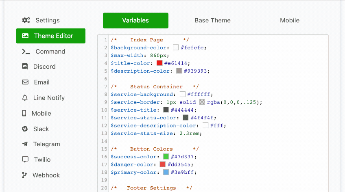The image size is (345, 192).
Task: Click the $description-color variable name
Action: pos(140,71)
